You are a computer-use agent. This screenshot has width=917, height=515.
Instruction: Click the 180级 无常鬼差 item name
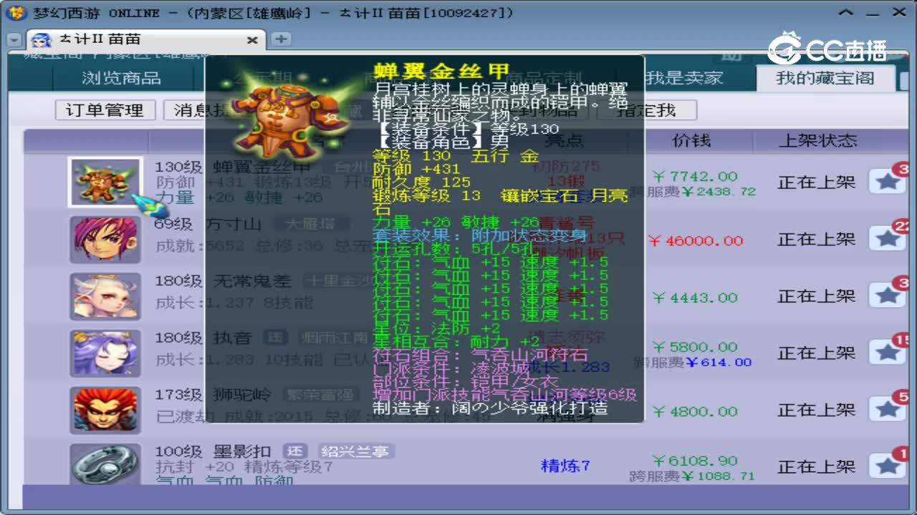[x=224, y=281]
